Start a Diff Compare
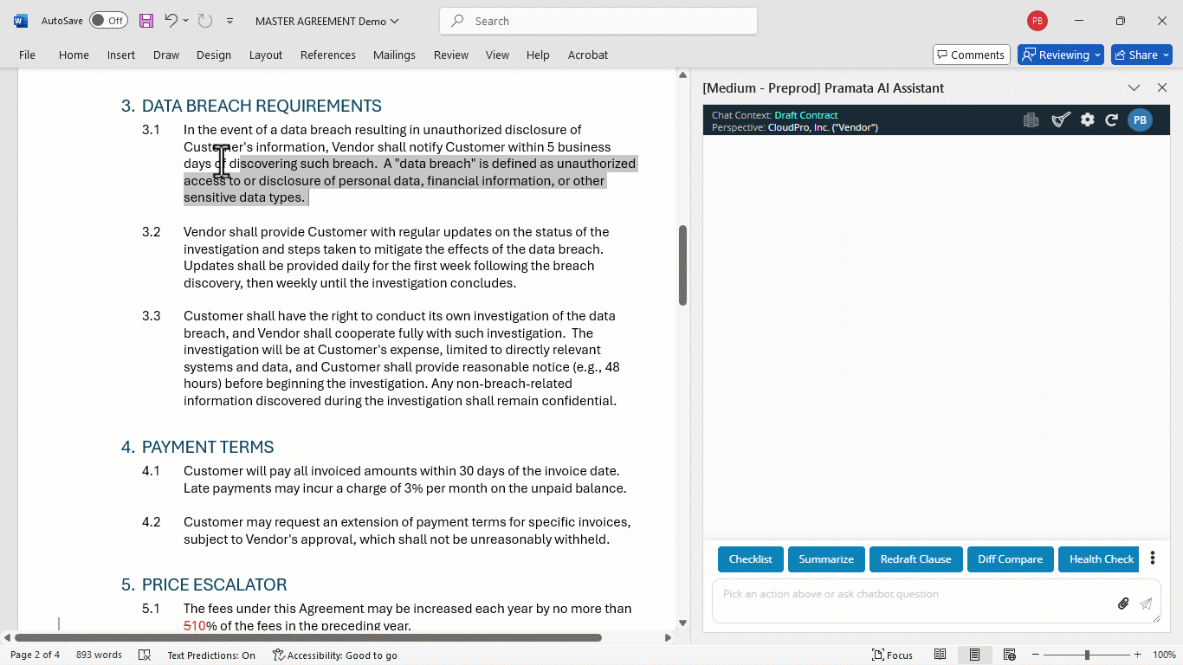Screen dimensions: 1183x665 [x=1010, y=559]
